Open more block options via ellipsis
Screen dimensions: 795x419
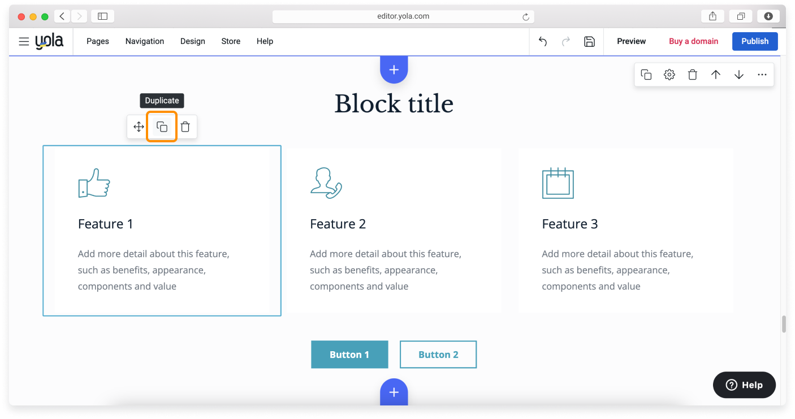[x=762, y=74]
